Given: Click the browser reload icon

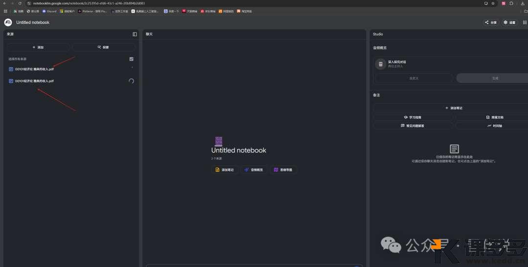Looking at the screenshot, I should pos(20,3).
